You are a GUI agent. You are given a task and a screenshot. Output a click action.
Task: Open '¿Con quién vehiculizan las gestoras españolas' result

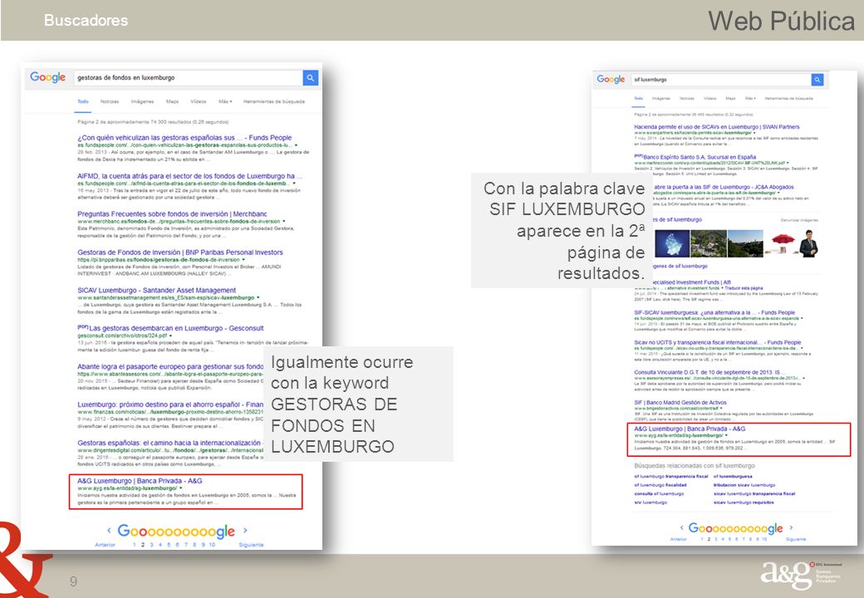pyautogui.click(x=184, y=138)
